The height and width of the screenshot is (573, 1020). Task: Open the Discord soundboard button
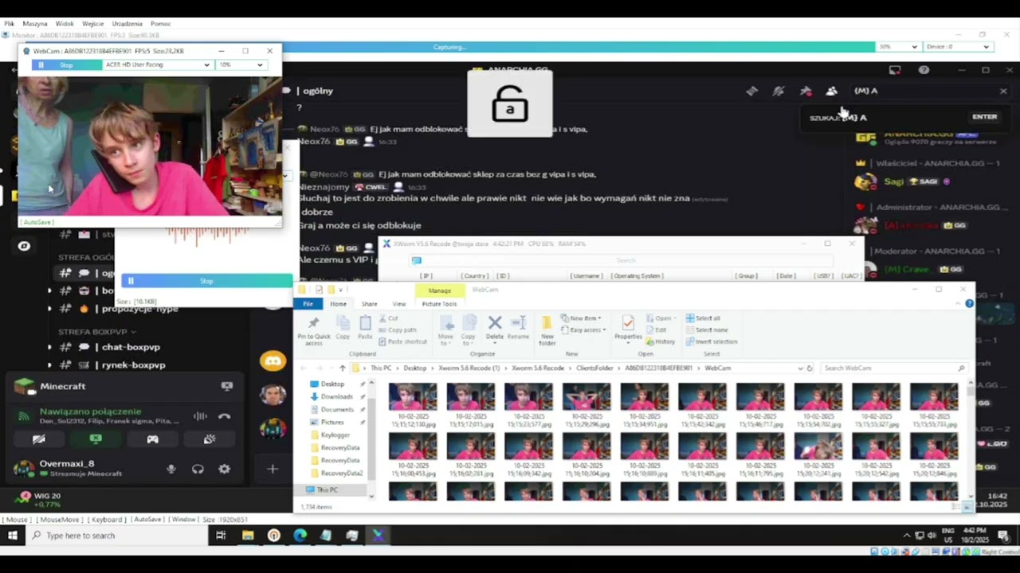pos(209,439)
